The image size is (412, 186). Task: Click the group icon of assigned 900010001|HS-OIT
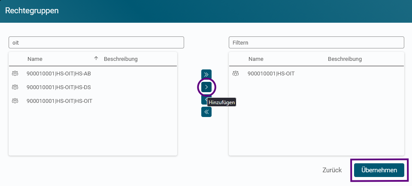pyautogui.click(x=236, y=74)
